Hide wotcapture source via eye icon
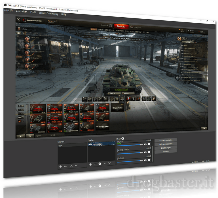This screenshot has height=198, width=218. [x=90, y=144]
